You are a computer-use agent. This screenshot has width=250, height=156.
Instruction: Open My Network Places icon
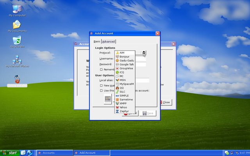[x=17, y=61]
